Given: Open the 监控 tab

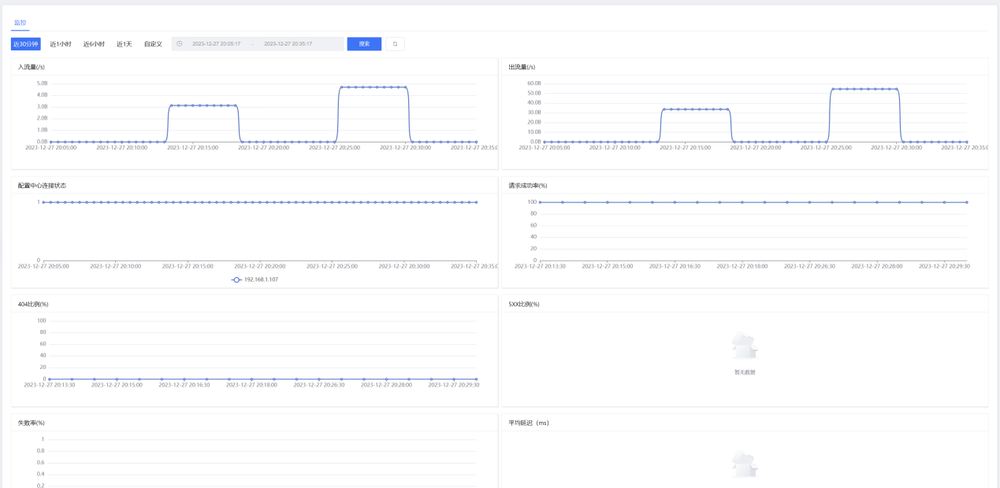Looking at the screenshot, I should click(20, 22).
